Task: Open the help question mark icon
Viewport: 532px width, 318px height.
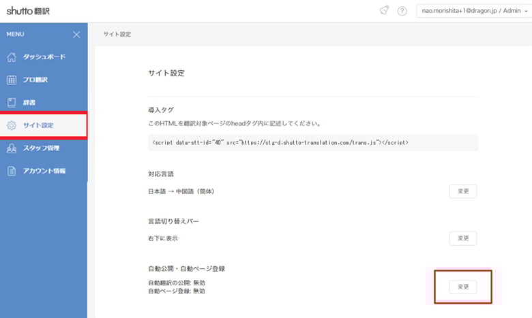Action: [402, 11]
